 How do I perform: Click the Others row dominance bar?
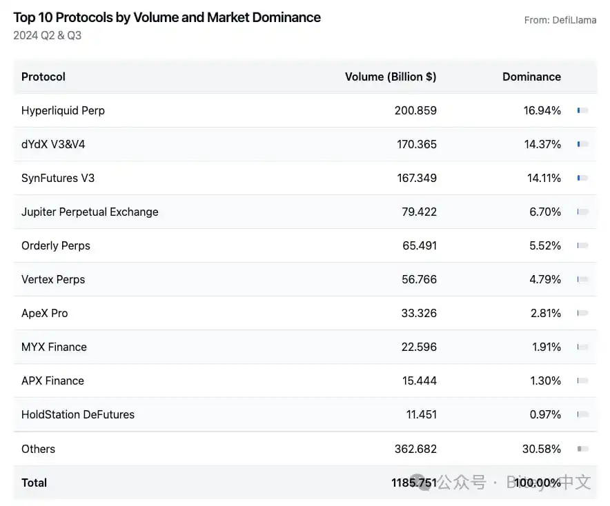[x=582, y=449]
